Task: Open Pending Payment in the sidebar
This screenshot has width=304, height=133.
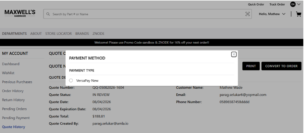Action: click(16, 118)
